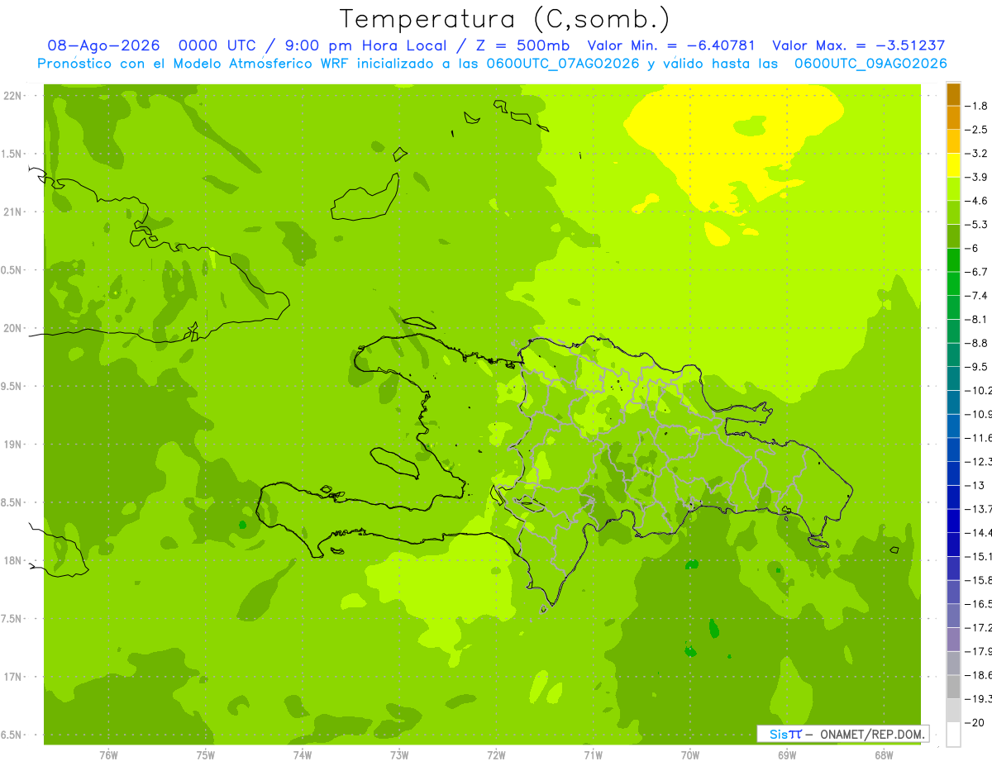
Task: Click the longitude label "71W"
Action: tap(593, 755)
